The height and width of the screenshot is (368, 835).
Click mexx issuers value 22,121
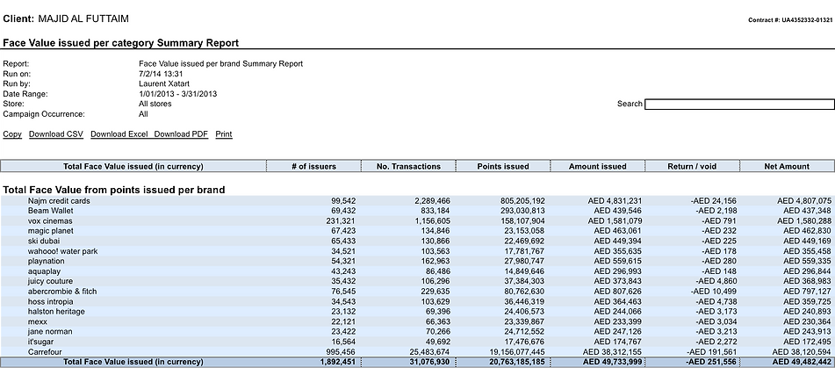click(343, 321)
